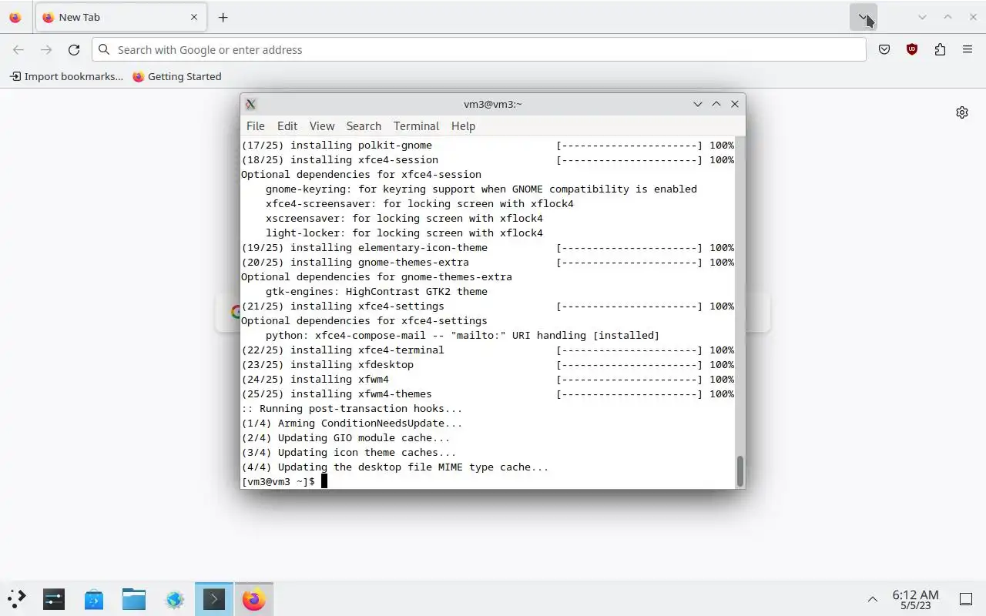Click the terminal window X11 icon
Screen dimensions: 986x616
[x=250, y=104]
